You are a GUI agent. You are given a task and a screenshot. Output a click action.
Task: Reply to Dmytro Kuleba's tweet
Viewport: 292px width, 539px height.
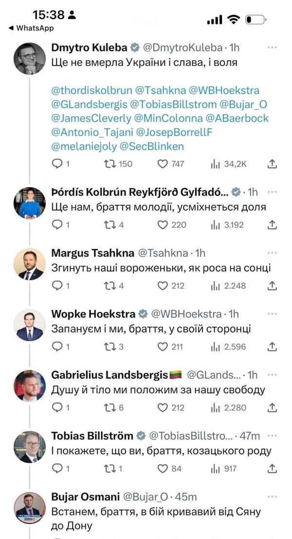(x=57, y=164)
